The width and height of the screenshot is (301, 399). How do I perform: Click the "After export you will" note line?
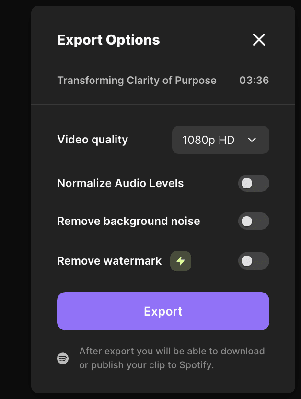coord(172,351)
